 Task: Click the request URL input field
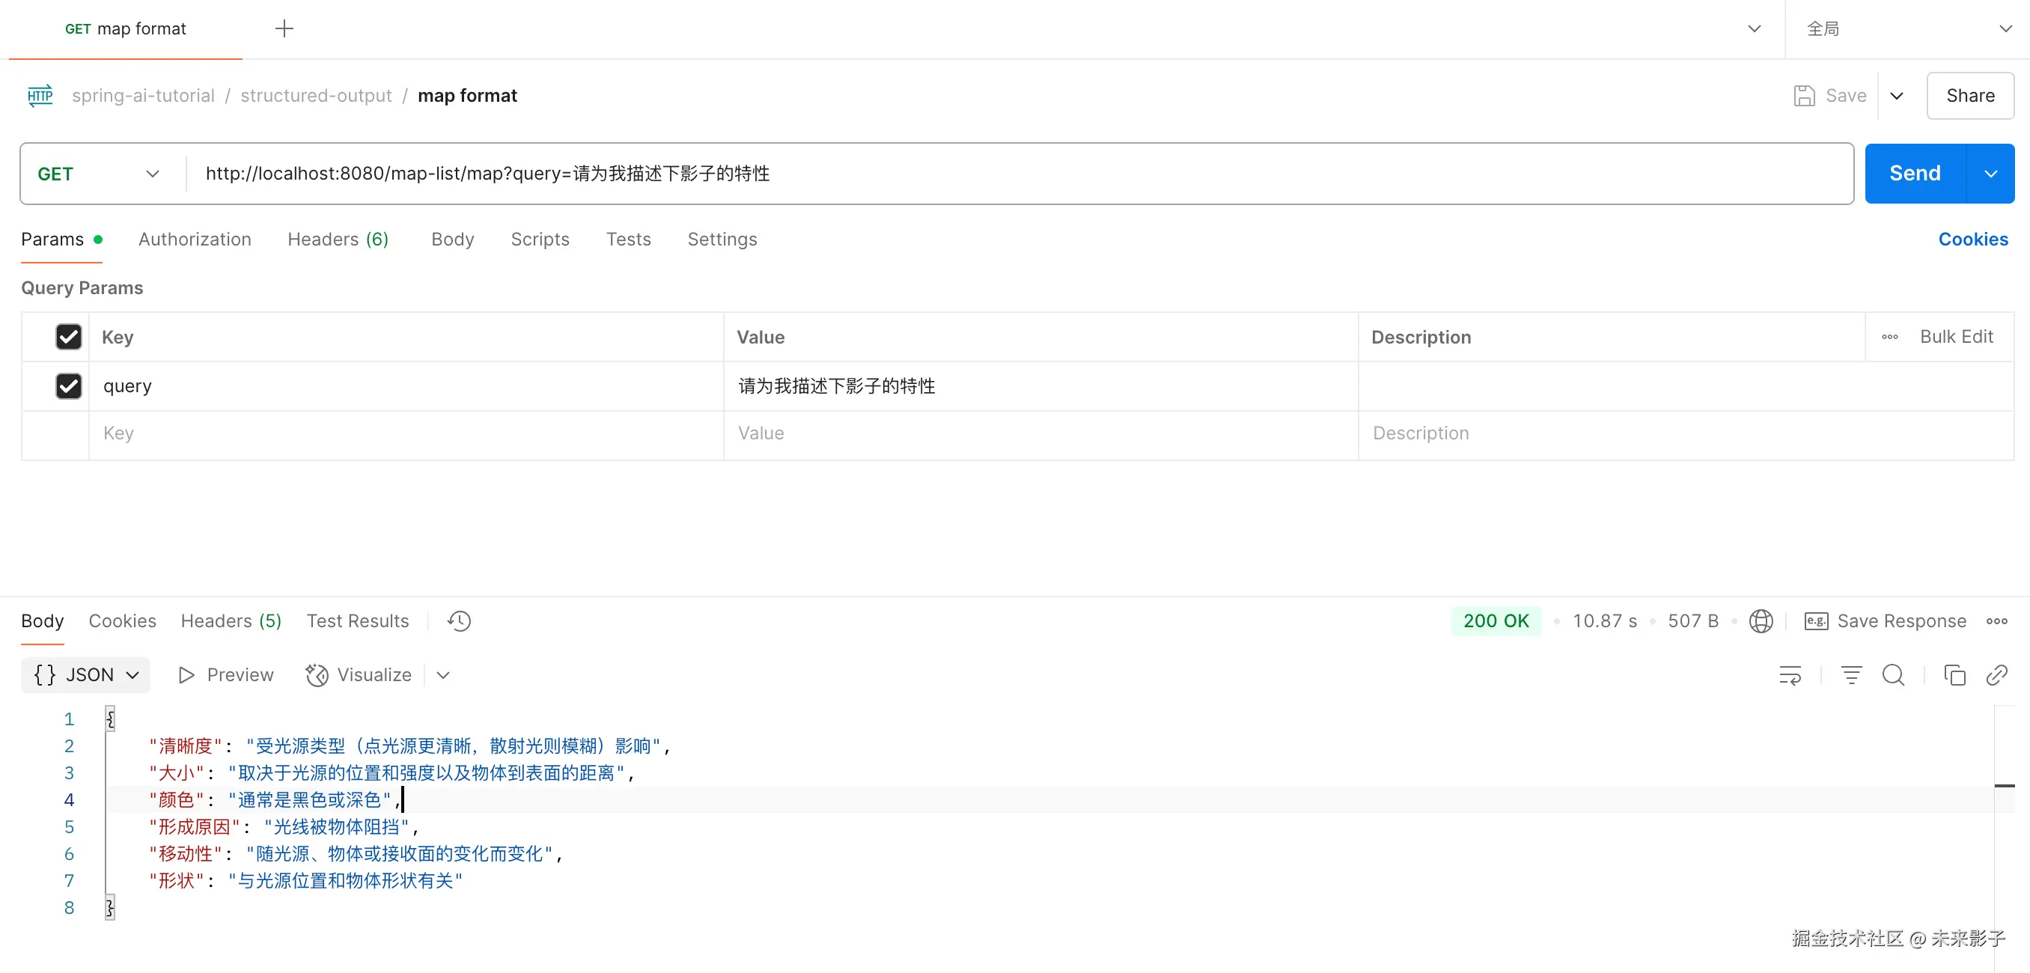(1016, 174)
